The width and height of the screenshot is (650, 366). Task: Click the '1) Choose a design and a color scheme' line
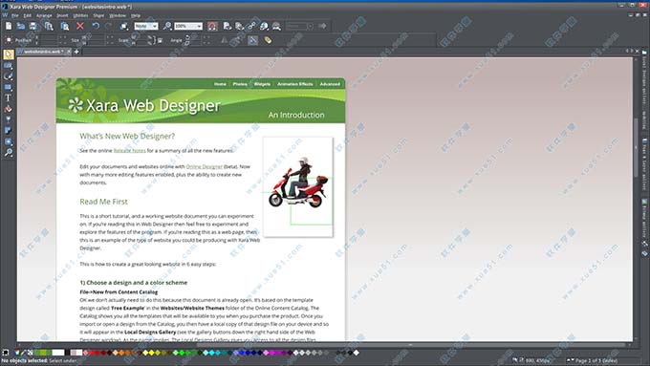point(134,283)
